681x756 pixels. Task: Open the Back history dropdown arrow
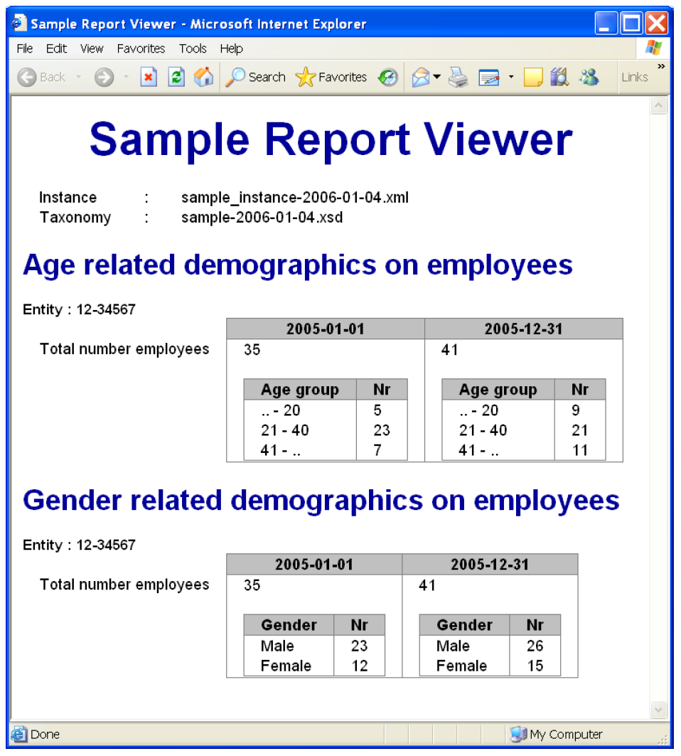click(x=78, y=77)
